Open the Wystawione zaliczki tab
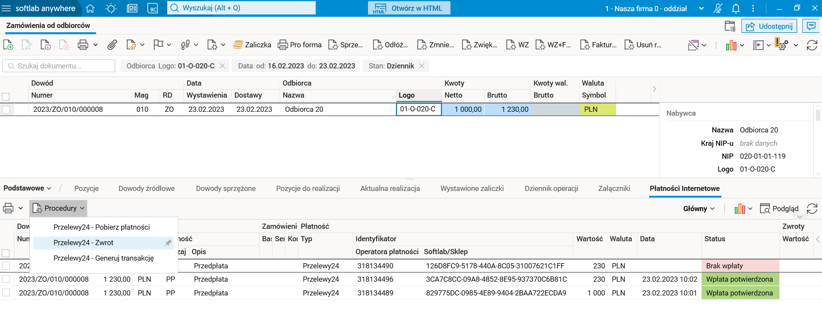The image size is (822, 332). [472, 188]
